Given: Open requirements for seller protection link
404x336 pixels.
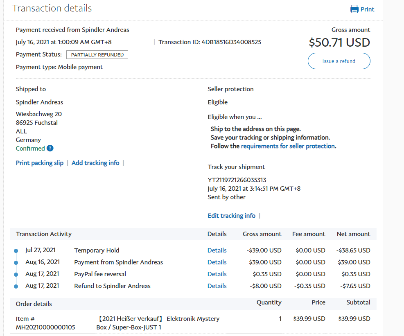Looking at the screenshot, I should (288, 146).
